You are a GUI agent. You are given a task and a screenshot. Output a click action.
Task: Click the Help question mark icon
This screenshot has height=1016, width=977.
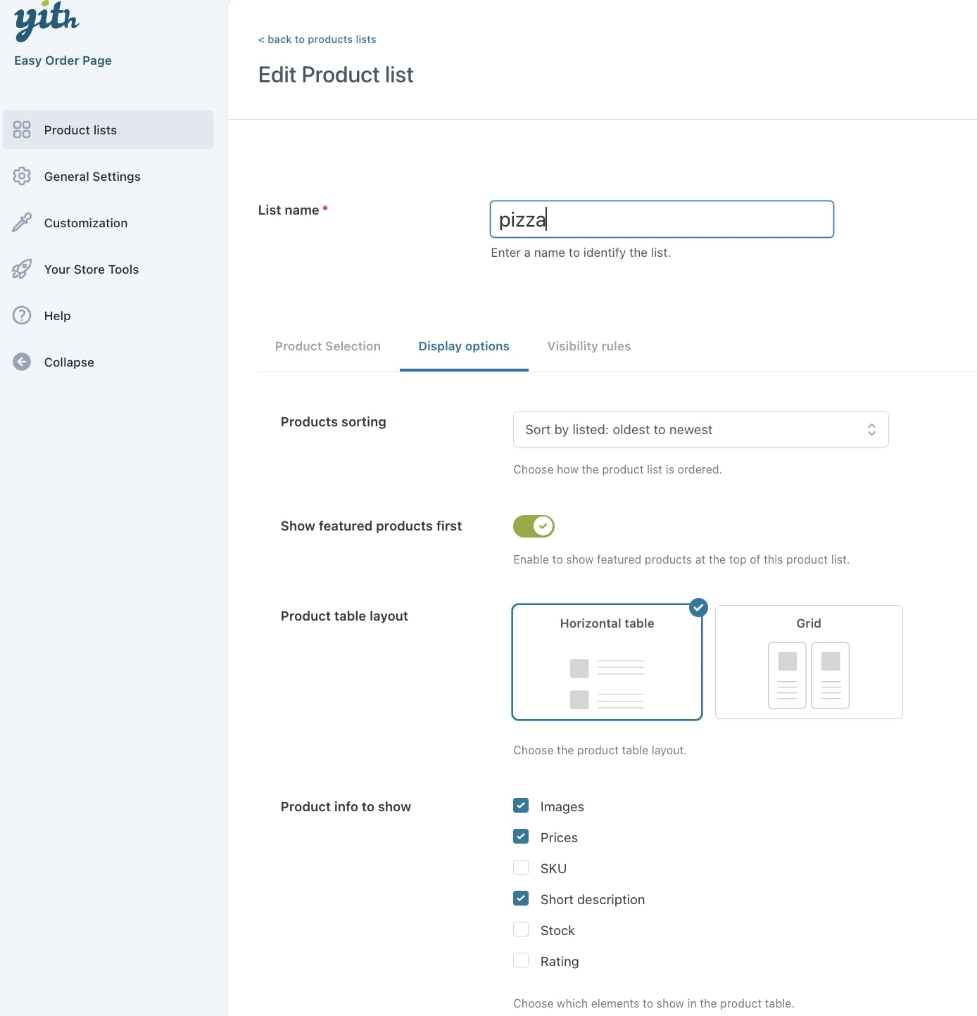[x=22, y=315]
